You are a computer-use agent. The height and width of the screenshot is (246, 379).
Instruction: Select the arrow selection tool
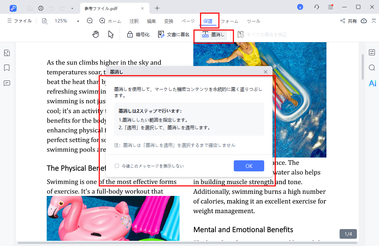(x=111, y=34)
